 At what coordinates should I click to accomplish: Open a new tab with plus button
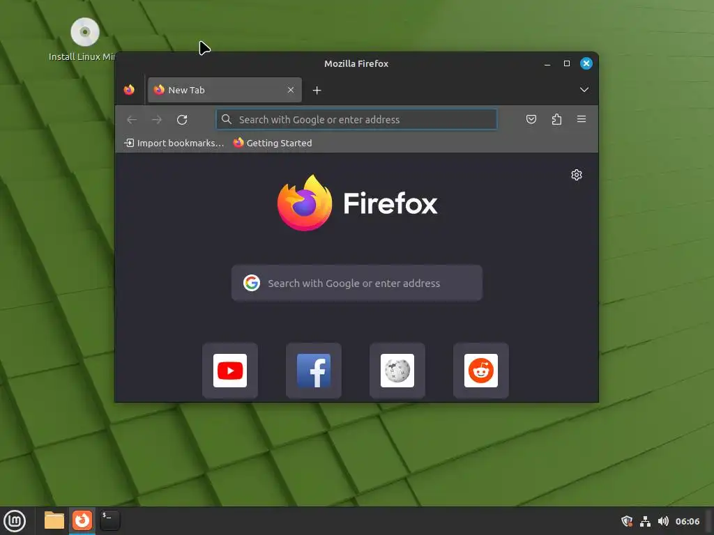[317, 91]
